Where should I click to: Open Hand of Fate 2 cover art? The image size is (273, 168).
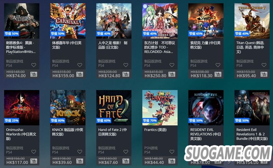pos(114,107)
